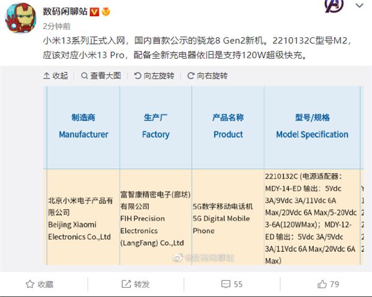
Task: Click the golden membership crown badge
Action: 106,12
